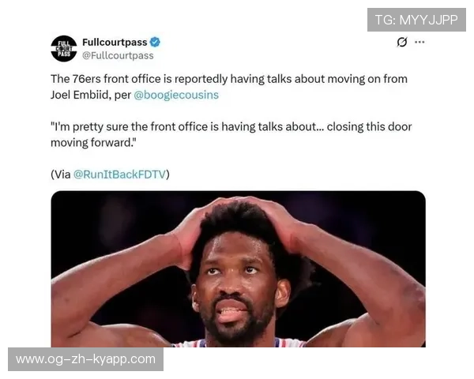
Task: Click the words "closing this door"
Action: [x=369, y=126]
